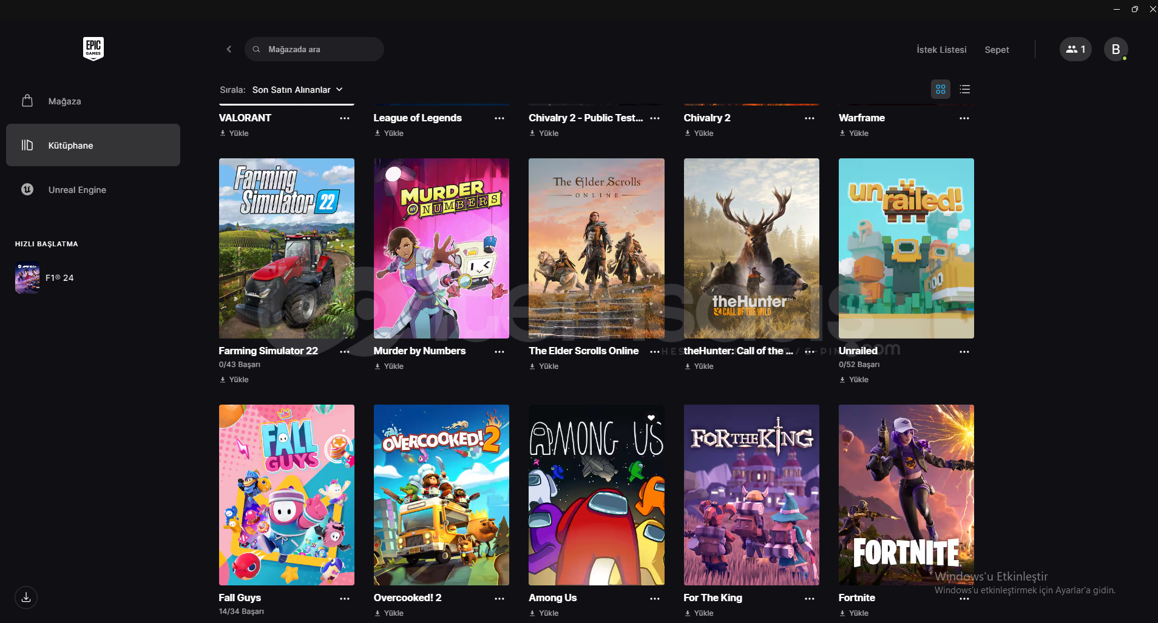Install Fortnite via Yükle
This screenshot has height=623, width=1158.
854,613
